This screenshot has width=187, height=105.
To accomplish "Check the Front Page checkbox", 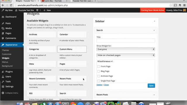I will click(x=98, y=66).
